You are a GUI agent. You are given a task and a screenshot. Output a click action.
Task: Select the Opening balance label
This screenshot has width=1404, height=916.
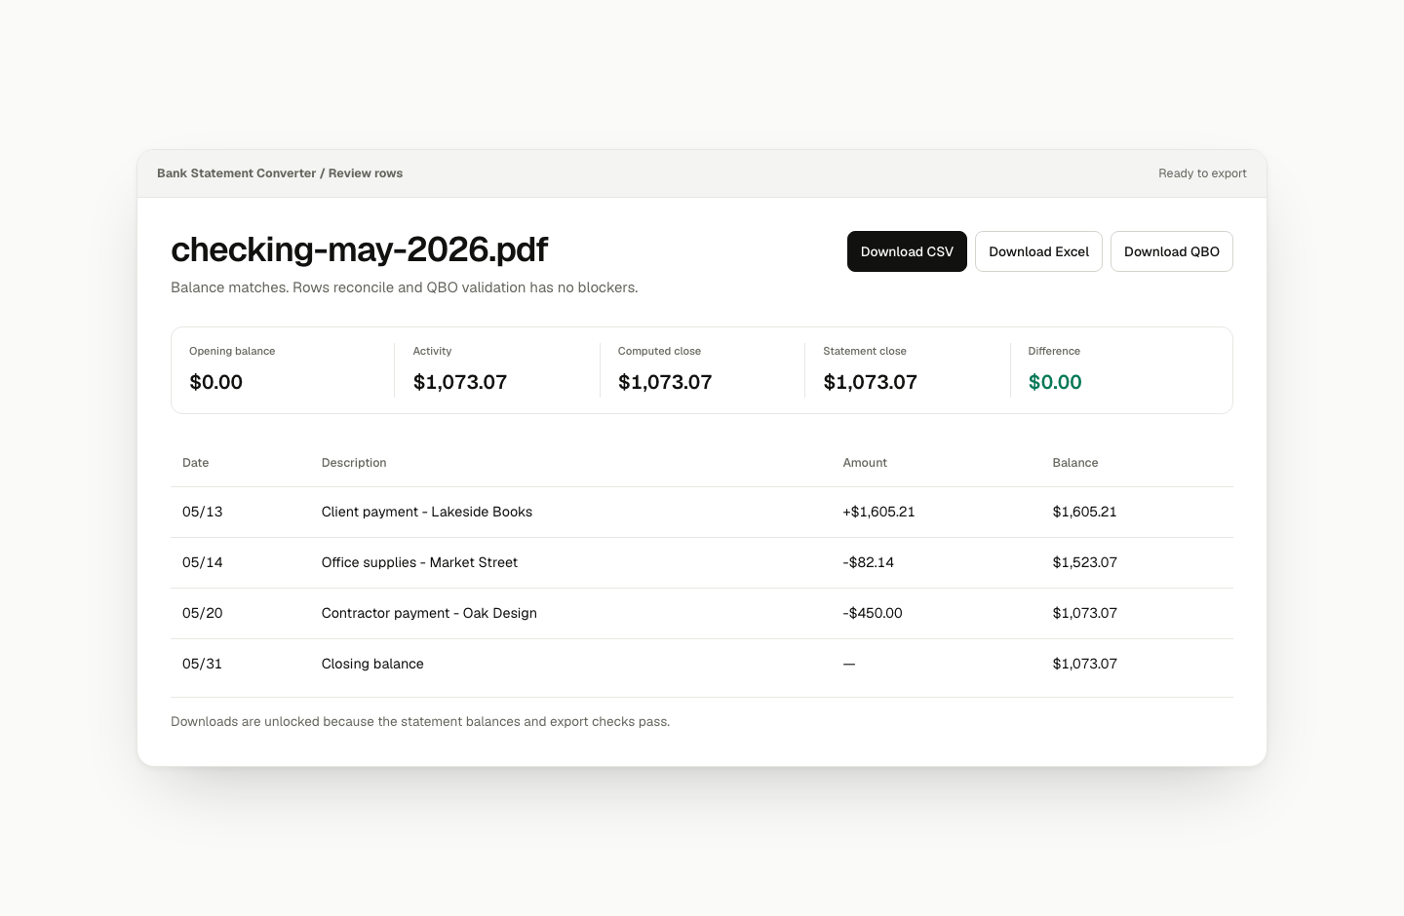(x=232, y=351)
